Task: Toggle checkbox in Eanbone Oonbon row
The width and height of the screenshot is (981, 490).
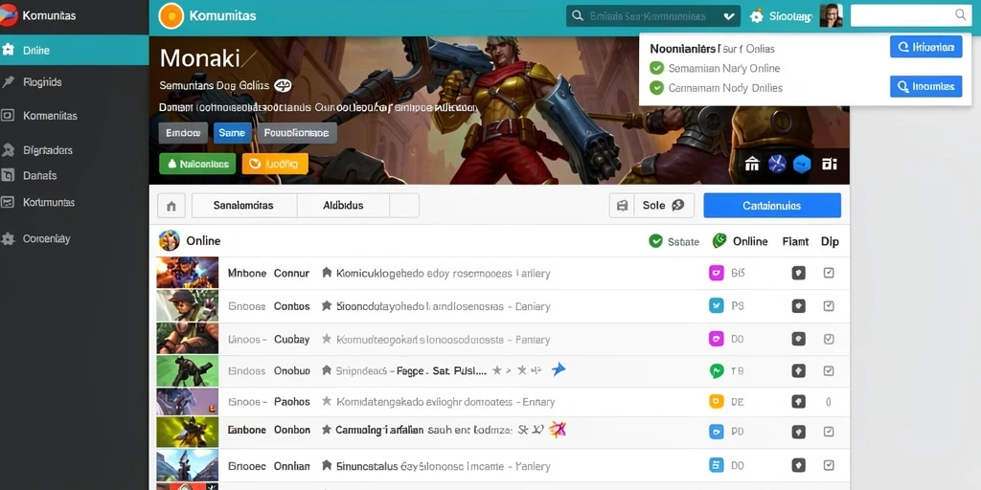Action: pos(829,432)
